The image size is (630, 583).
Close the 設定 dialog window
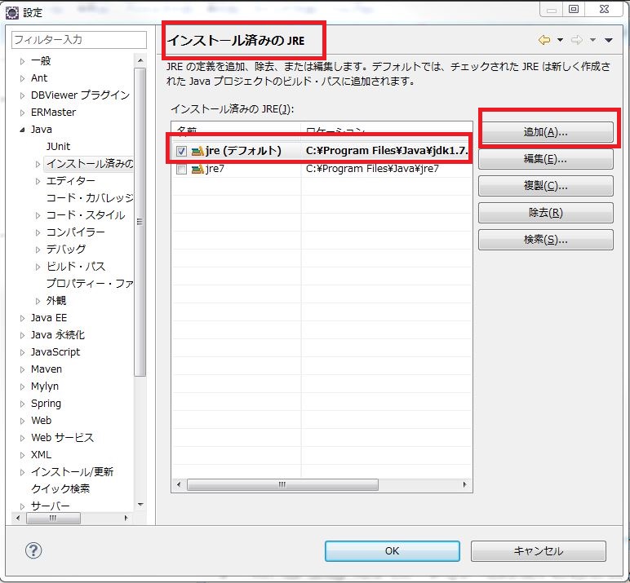click(604, 9)
